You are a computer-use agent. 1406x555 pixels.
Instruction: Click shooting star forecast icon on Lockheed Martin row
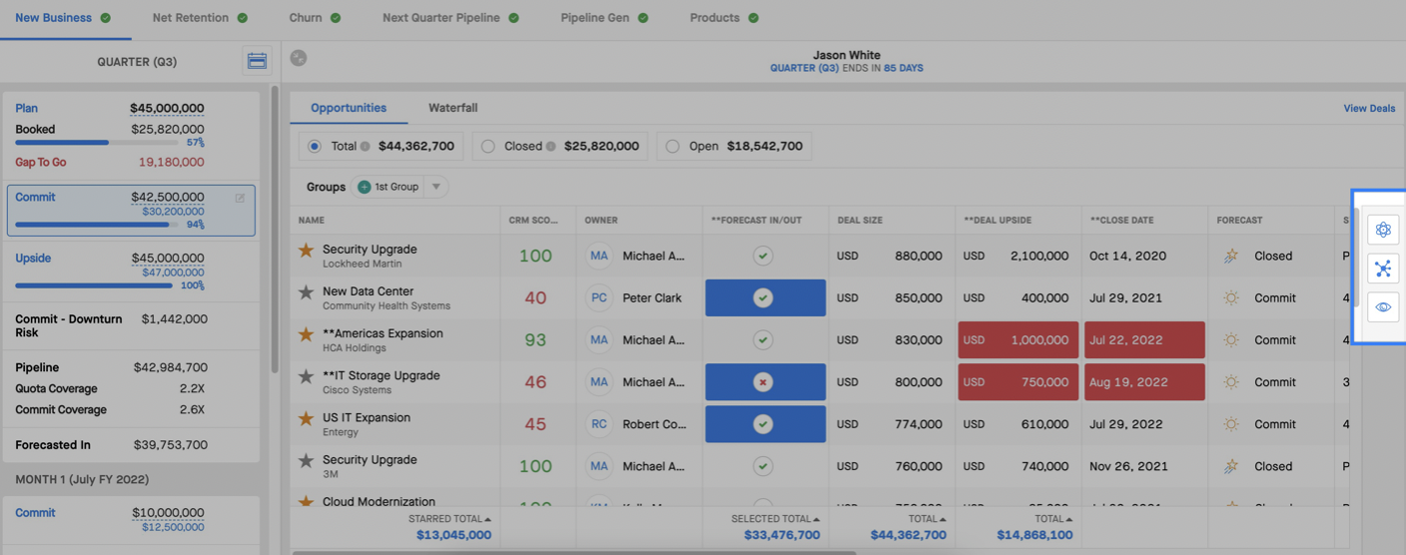click(x=1231, y=257)
